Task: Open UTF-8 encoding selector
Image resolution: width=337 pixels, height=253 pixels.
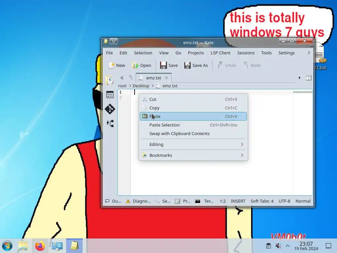Action: coord(284,201)
